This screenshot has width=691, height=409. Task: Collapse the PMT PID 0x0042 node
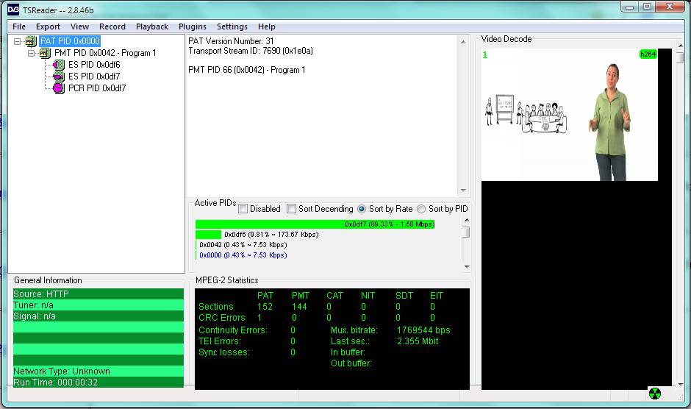32,53
